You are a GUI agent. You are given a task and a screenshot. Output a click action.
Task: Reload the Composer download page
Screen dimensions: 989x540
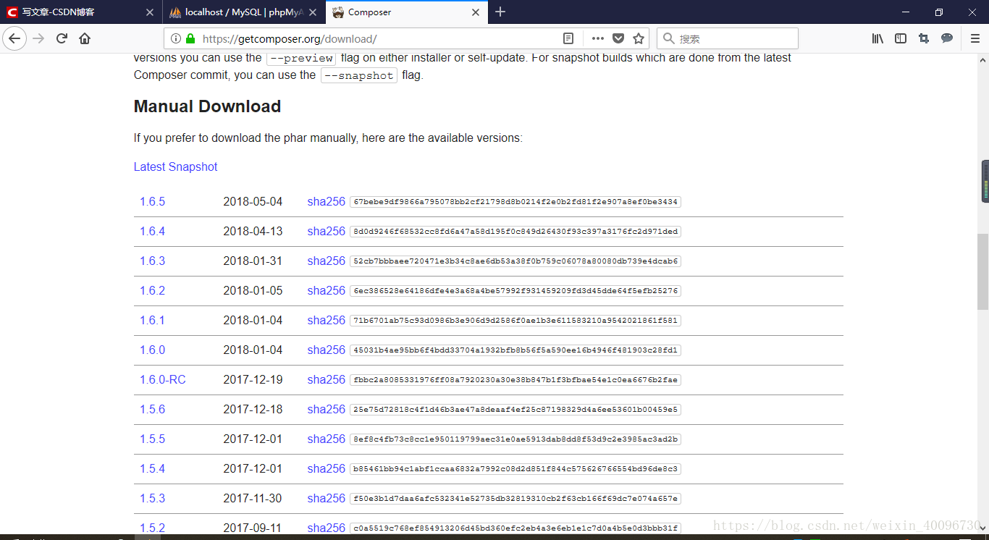click(x=62, y=38)
